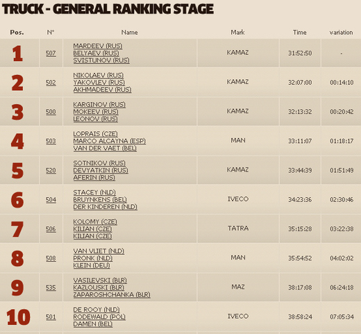Open the MARDEEV (RUS) driver link
This screenshot has height=334, width=361.
pyautogui.click(x=98, y=46)
